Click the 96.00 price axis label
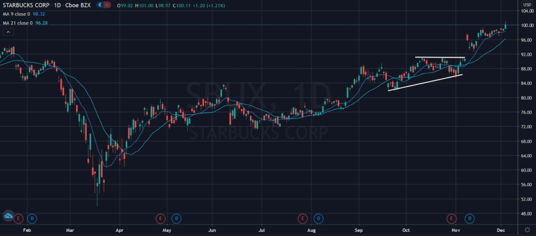The image size is (536, 236). tap(526, 40)
